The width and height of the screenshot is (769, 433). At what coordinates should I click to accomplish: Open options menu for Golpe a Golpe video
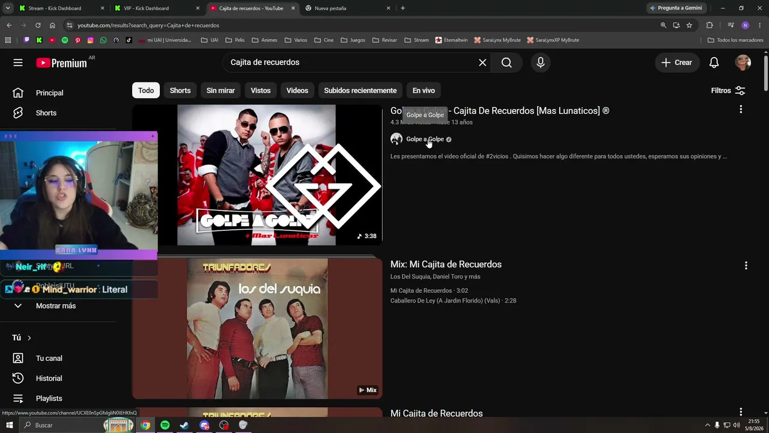pos(741,109)
